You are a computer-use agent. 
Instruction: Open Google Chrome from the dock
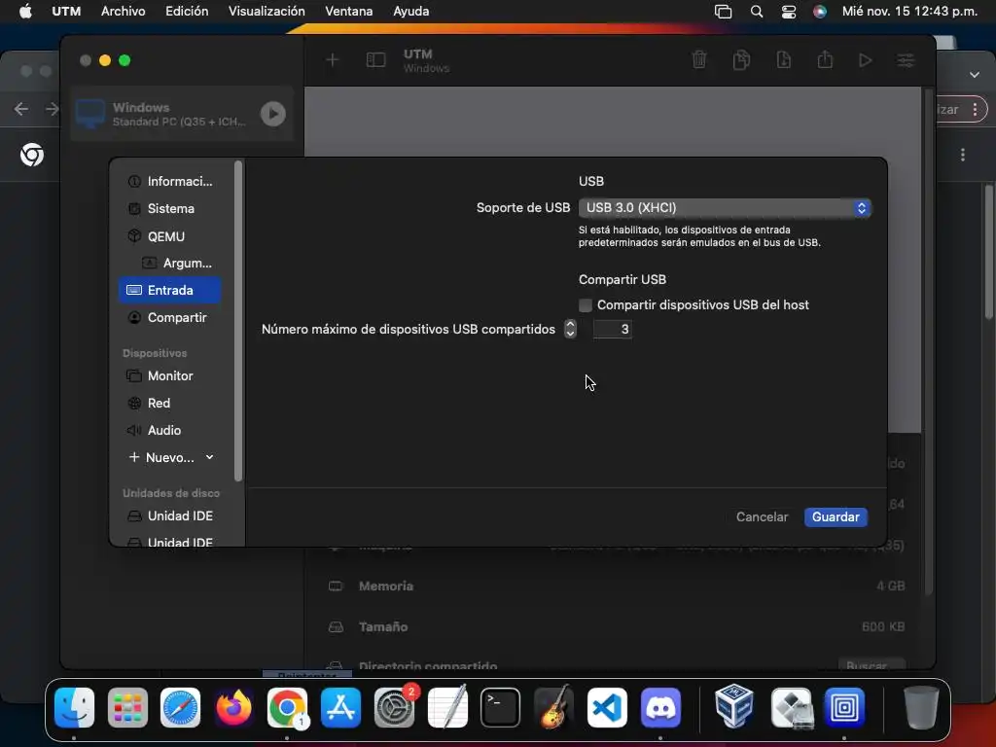(x=287, y=708)
